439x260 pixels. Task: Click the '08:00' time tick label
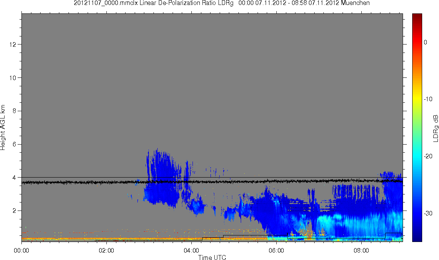[361, 250]
